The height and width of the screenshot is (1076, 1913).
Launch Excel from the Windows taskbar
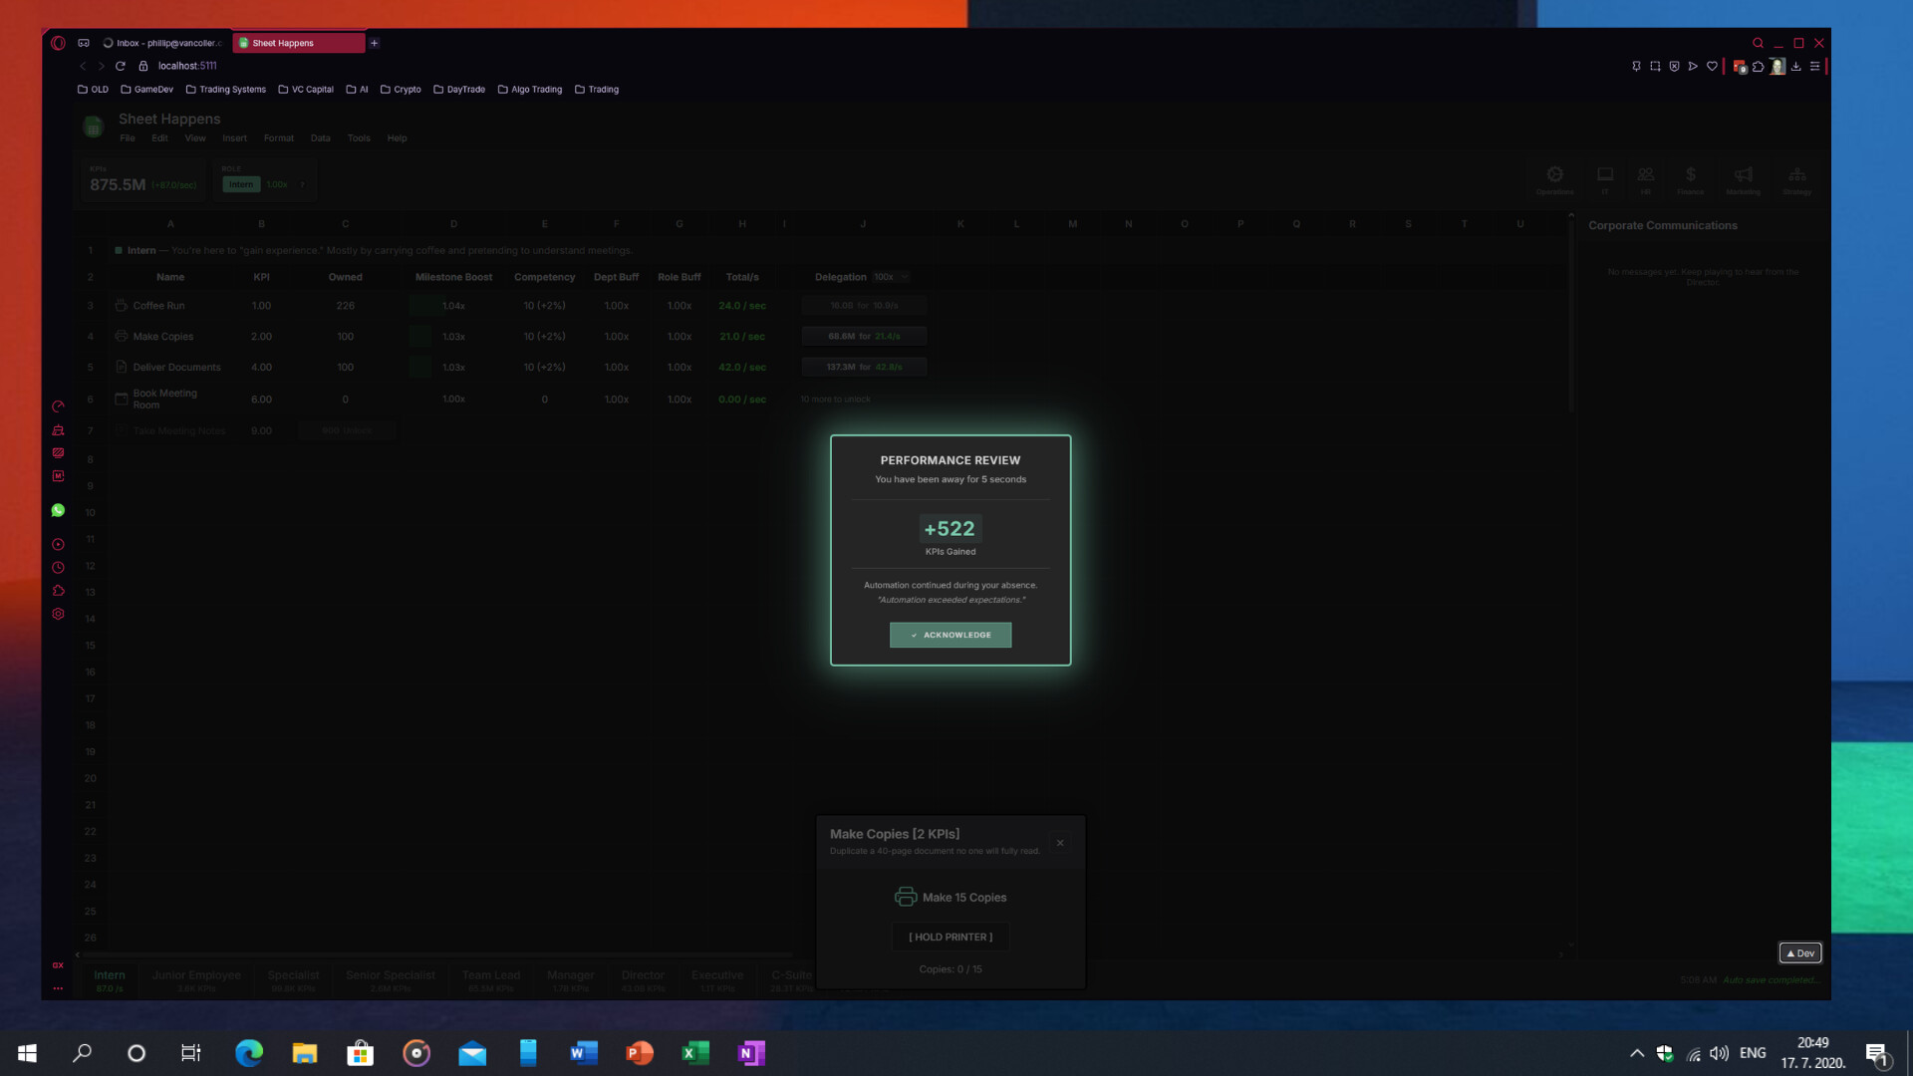[694, 1052]
